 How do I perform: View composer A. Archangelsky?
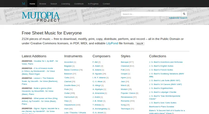[x=100, y=109]
